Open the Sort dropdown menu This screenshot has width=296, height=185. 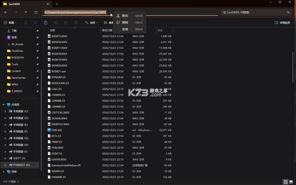pos(92,23)
